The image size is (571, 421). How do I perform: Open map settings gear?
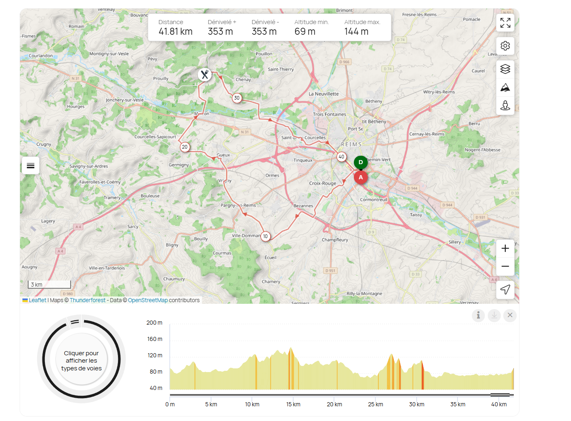(505, 46)
